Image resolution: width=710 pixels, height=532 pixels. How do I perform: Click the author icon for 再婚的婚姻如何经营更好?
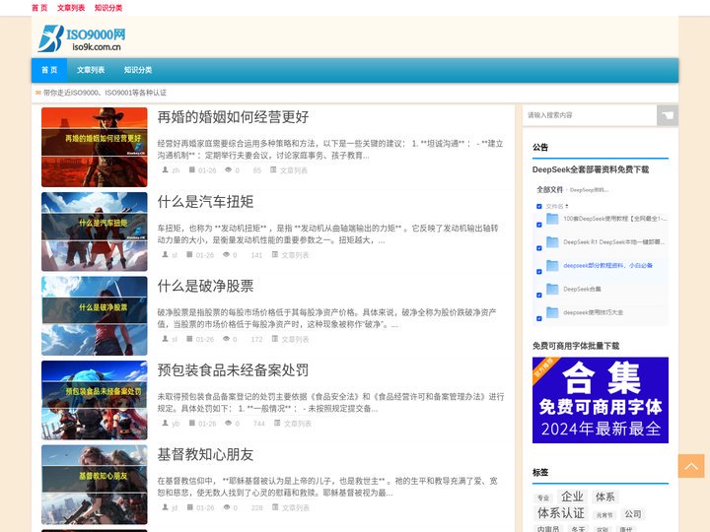coord(166,169)
